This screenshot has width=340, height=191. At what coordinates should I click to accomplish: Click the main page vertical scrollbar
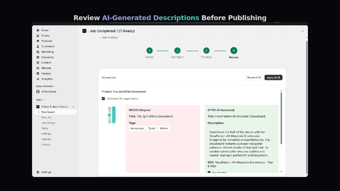[x=307, y=107]
